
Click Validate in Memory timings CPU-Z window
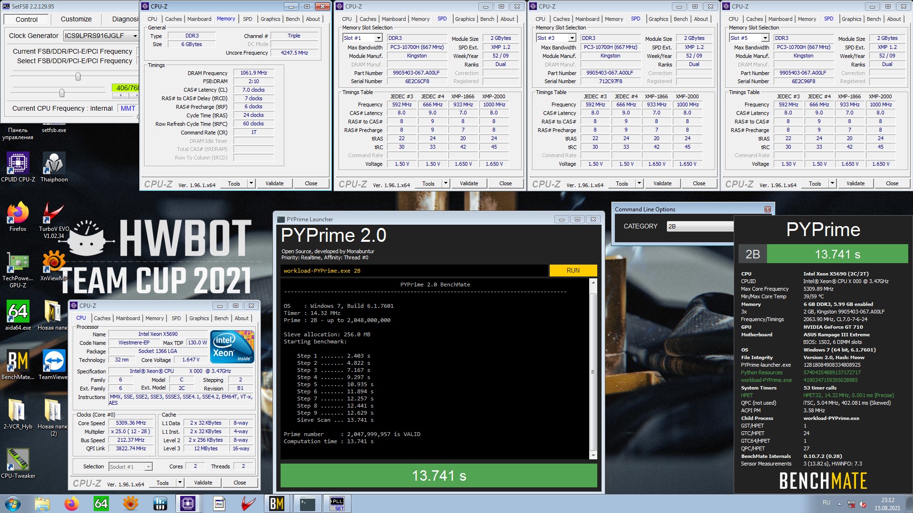[274, 183]
